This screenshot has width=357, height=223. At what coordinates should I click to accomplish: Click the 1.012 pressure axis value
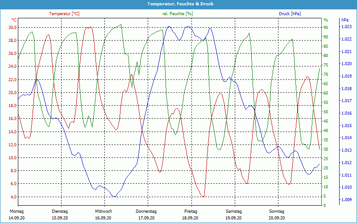[x=346, y=162]
